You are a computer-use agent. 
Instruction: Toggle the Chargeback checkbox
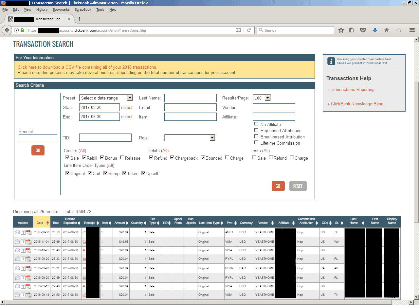(x=172, y=158)
